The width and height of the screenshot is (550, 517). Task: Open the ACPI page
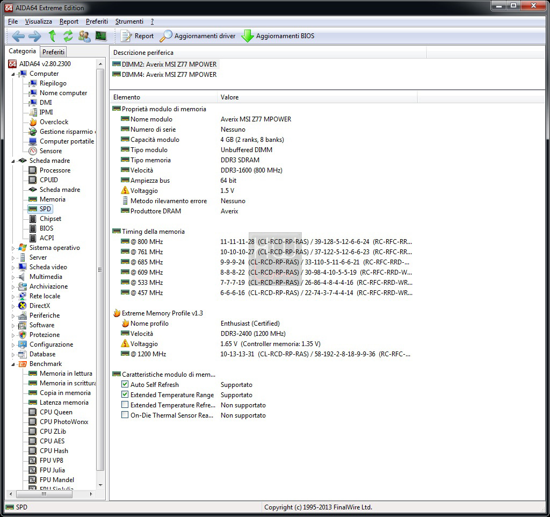click(47, 238)
